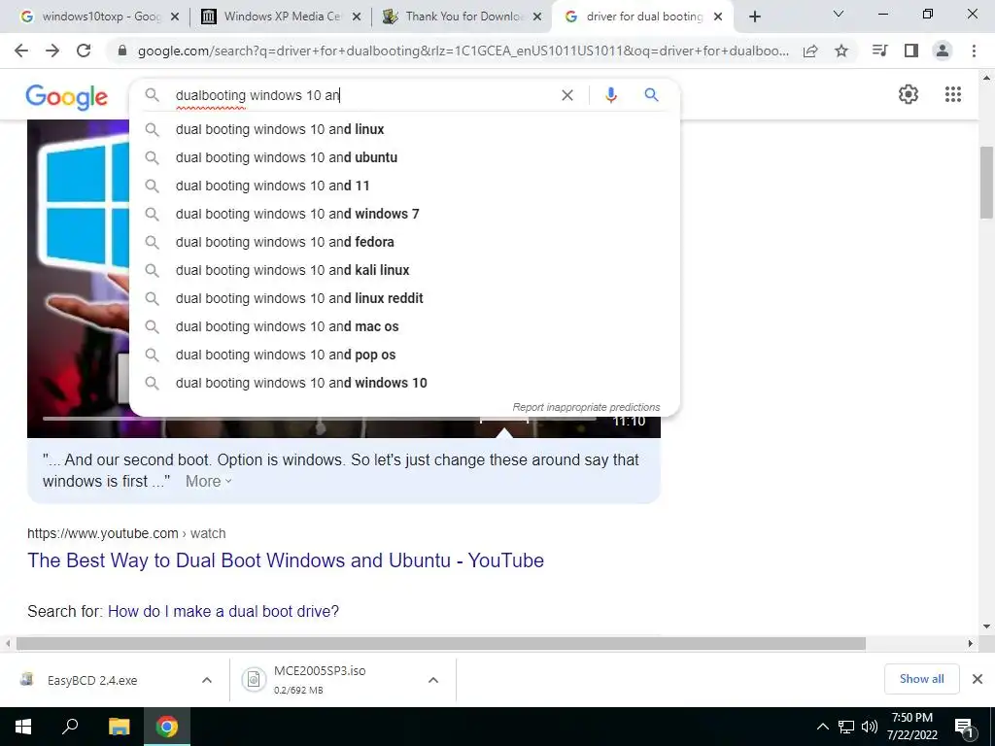Image resolution: width=995 pixels, height=746 pixels.
Task: Click the address bar URL
Action: click(x=463, y=51)
